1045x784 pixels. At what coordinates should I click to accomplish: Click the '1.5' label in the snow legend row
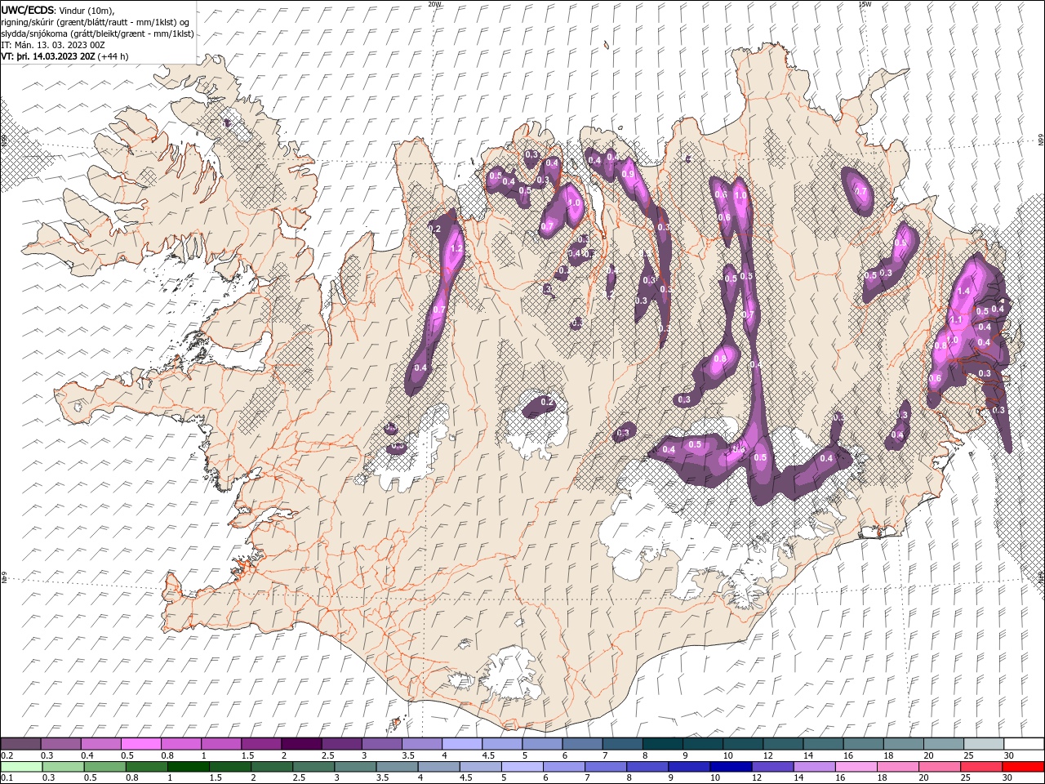[x=246, y=755]
